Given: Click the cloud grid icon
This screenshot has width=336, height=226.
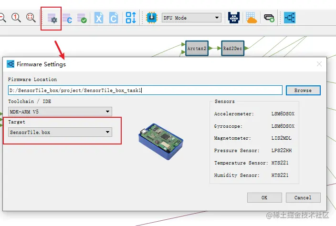Looking at the screenshot, I should click(x=251, y=18).
